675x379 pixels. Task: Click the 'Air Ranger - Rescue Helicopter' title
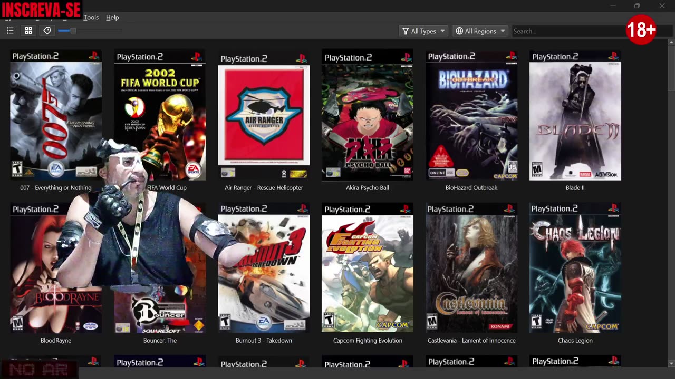click(264, 188)
